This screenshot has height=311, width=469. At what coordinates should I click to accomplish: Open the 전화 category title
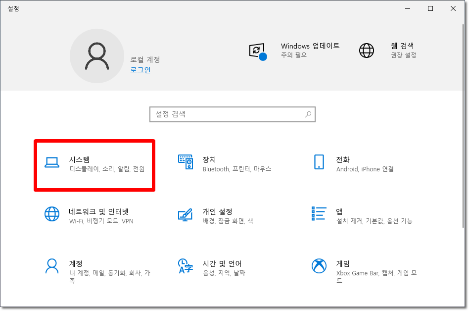coord(343,159)
